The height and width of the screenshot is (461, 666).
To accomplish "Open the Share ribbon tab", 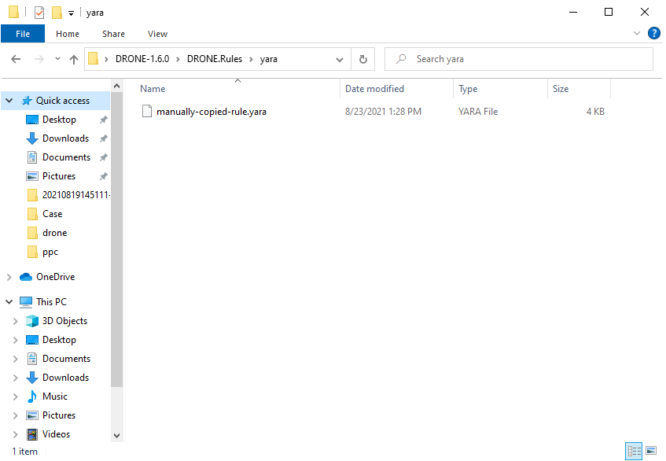I will click(113, 34).
